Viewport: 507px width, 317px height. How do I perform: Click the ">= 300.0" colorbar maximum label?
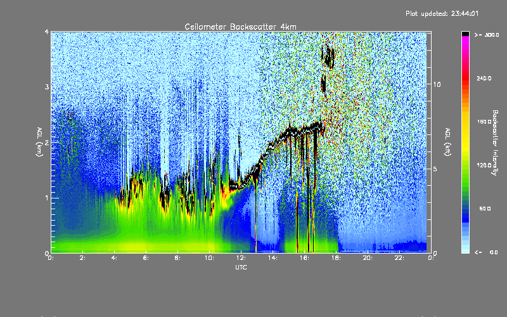(487, 35)
